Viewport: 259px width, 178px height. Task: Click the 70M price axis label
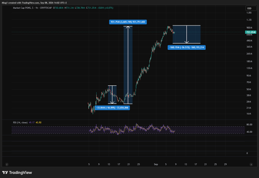coord(249,82)
